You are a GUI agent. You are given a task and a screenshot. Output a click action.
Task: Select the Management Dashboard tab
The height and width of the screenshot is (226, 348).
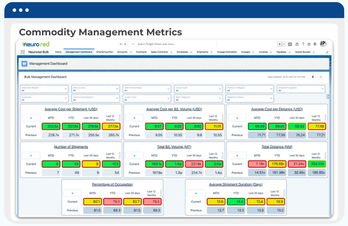pos(79,52)
